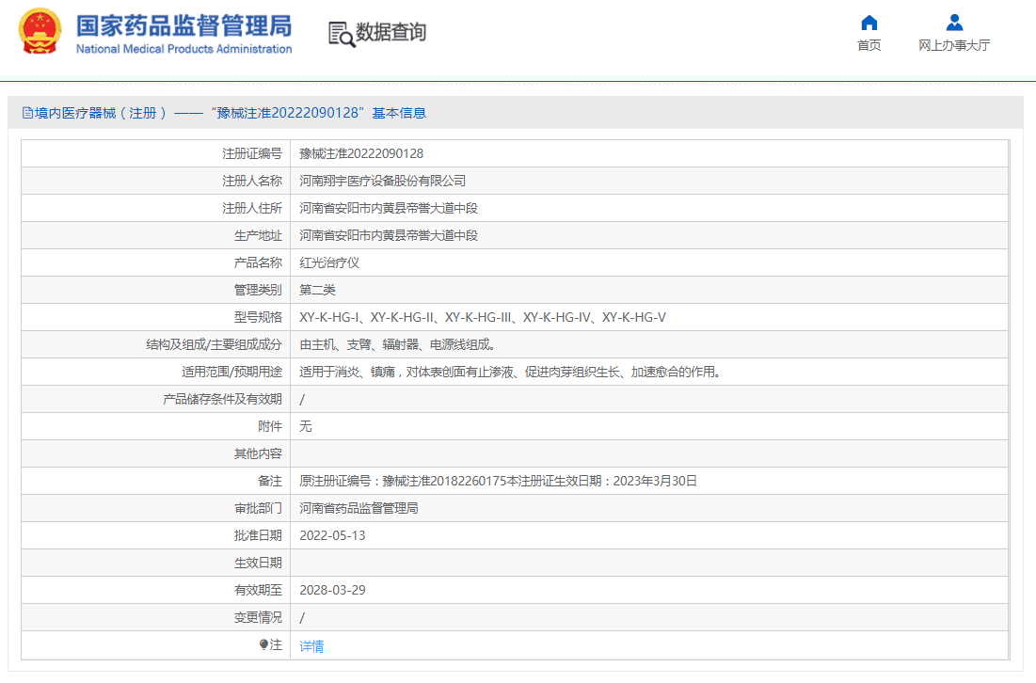Click the 适用范围/预期用途 label
The width and height of the screenshot is (1036, 683).
click(x=231, y=372)
